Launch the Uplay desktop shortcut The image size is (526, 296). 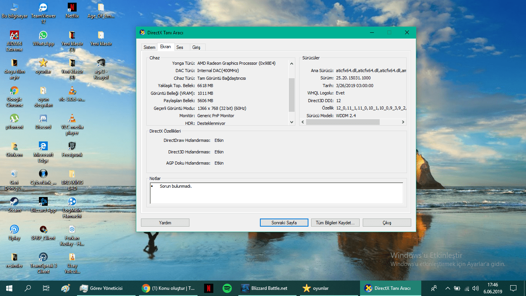tap(14, 229)
